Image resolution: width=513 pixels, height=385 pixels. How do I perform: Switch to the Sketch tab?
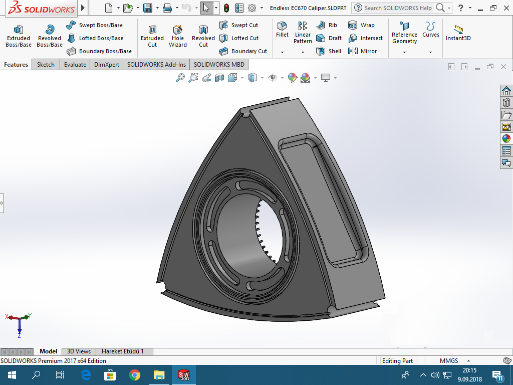click(x=46, y=65)
